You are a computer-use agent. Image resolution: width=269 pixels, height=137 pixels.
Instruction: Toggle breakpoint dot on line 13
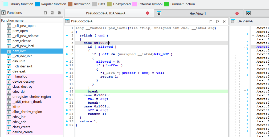click(x=67, y=73)
